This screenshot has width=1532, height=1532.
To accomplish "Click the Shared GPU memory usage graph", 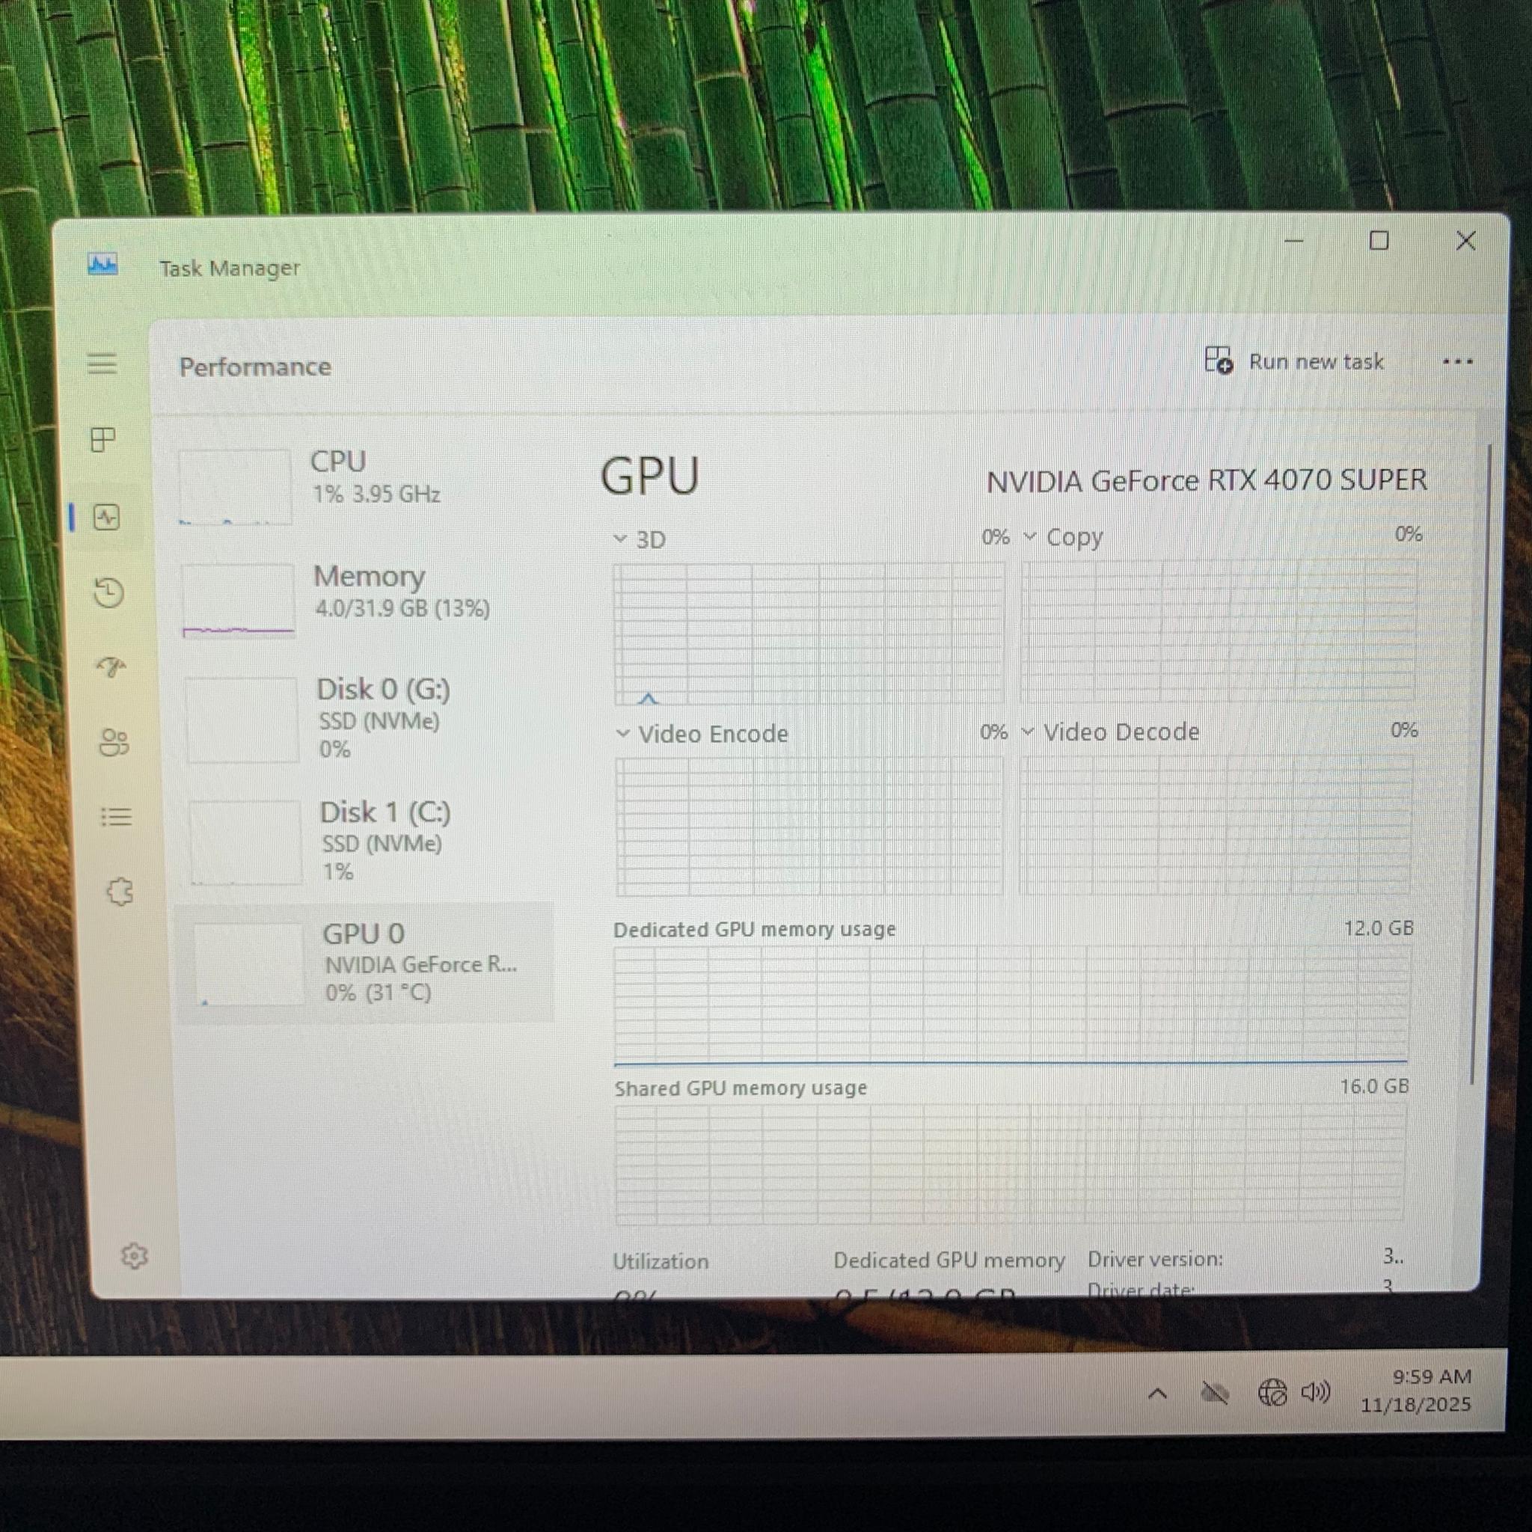I will pos(1009,1163).
